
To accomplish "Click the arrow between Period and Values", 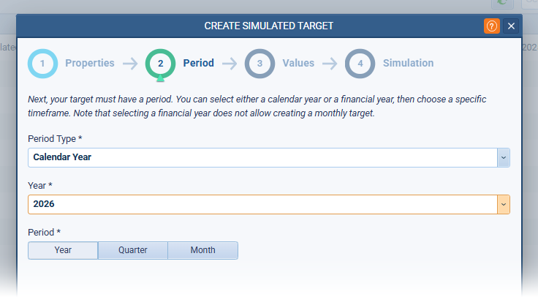I will (x=230, y=64).
